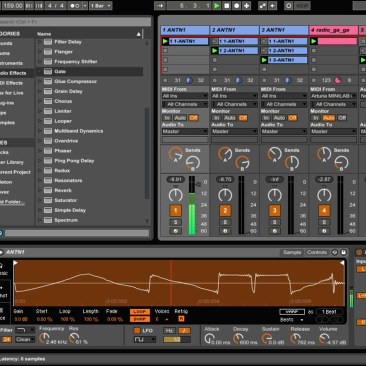Open track 1 Audio To Master dropdown
Viewport: 366px width, 366px height.
184,131
